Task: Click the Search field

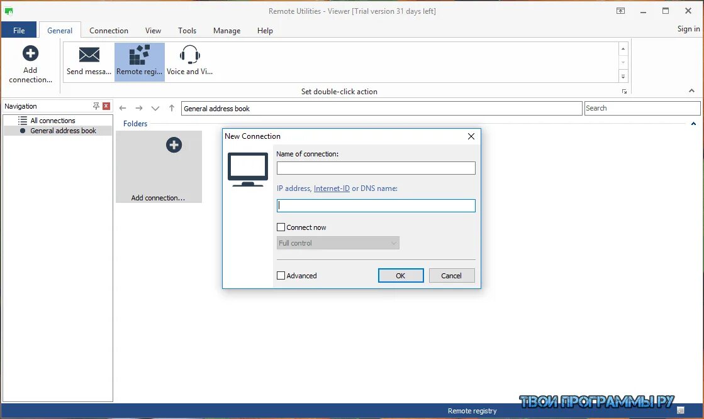Action: pos(642,108)
